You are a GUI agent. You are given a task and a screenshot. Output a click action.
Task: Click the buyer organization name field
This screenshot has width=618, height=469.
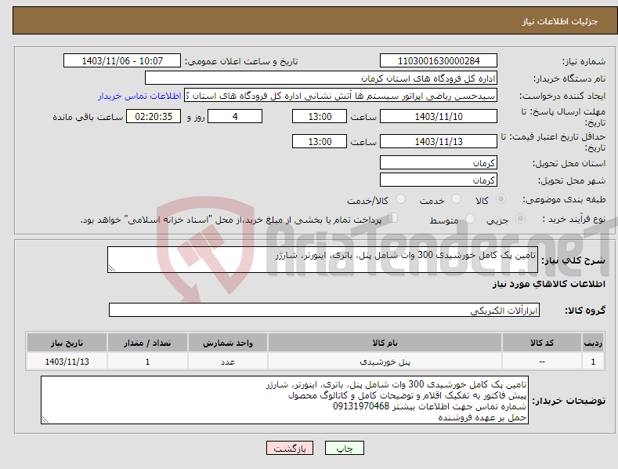[321, 78]
